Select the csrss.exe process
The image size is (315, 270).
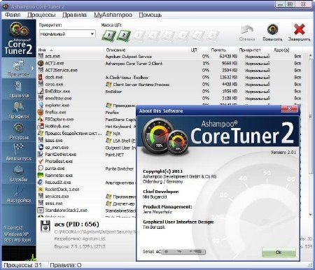[54, 84]
